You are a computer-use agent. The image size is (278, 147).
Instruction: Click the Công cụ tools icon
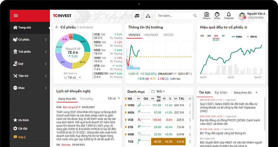pyautogui.click(x=206, y=15)
